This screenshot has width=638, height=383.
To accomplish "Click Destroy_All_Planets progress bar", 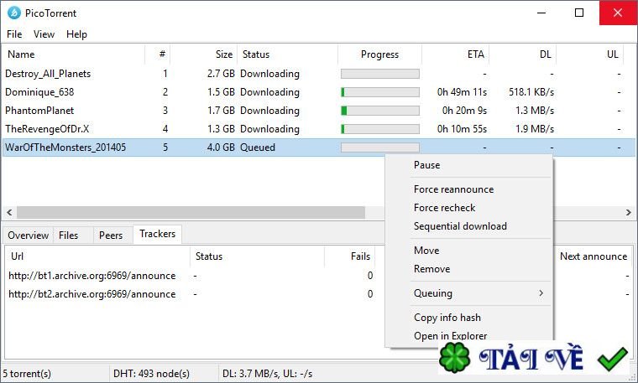I will [x=380, y=74].
